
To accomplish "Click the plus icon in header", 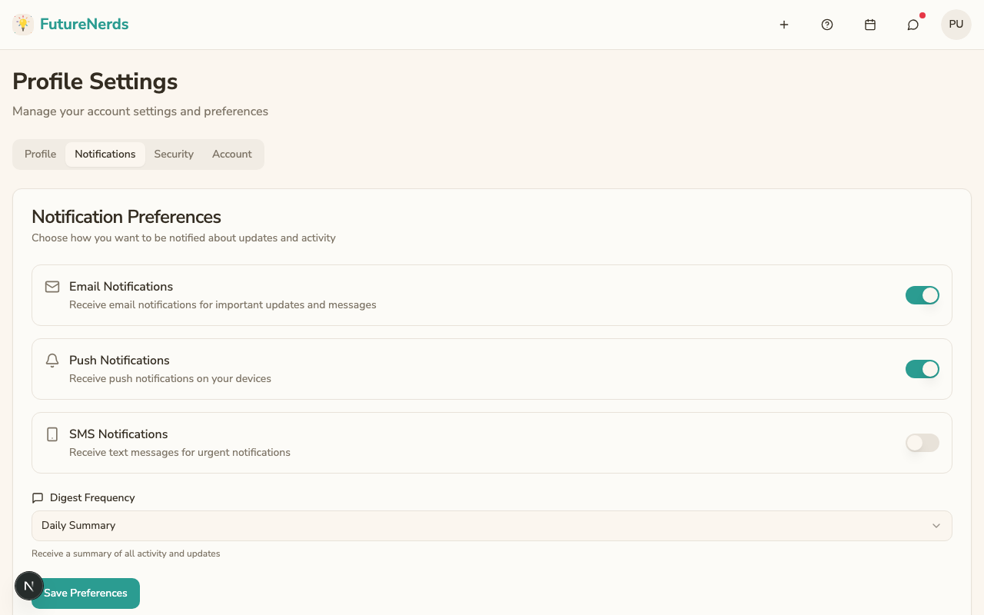I will (x=784, y=25).
